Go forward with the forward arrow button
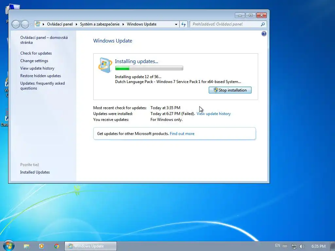The image size is (335, 251). tap(25, 24)
